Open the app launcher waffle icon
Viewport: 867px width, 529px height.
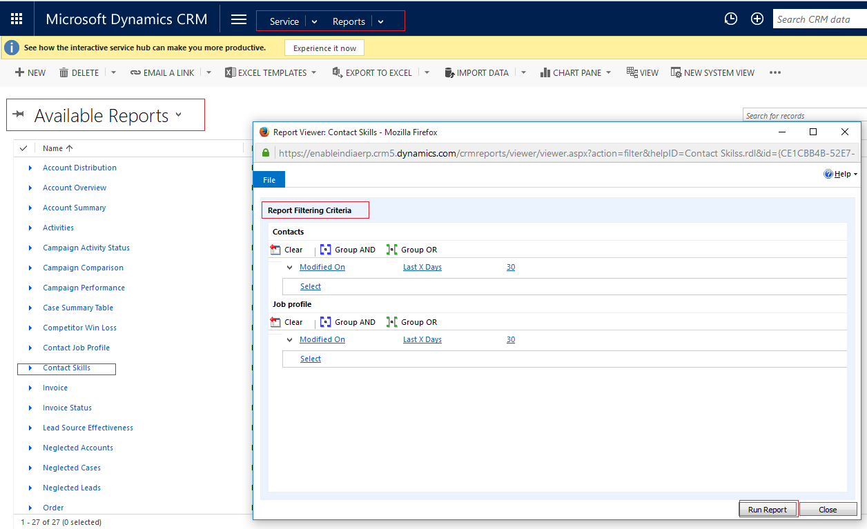17,19
